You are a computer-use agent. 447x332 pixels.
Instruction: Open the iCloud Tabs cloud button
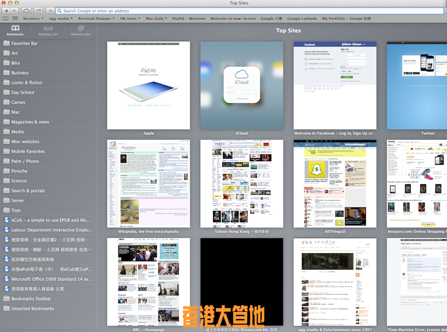pyautogui.click(x=26, y=11)
